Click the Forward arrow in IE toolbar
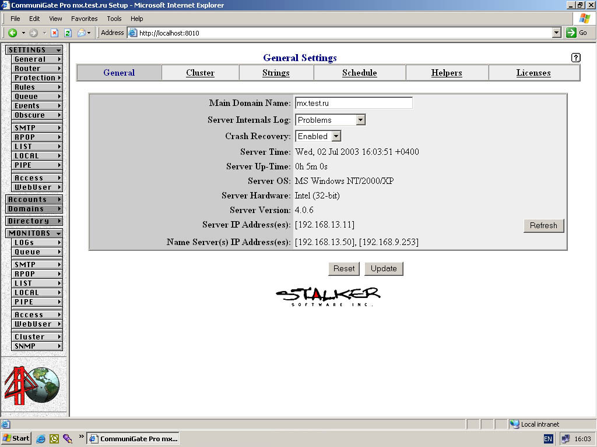Screen dimensions: 597x447 (33, 33)
